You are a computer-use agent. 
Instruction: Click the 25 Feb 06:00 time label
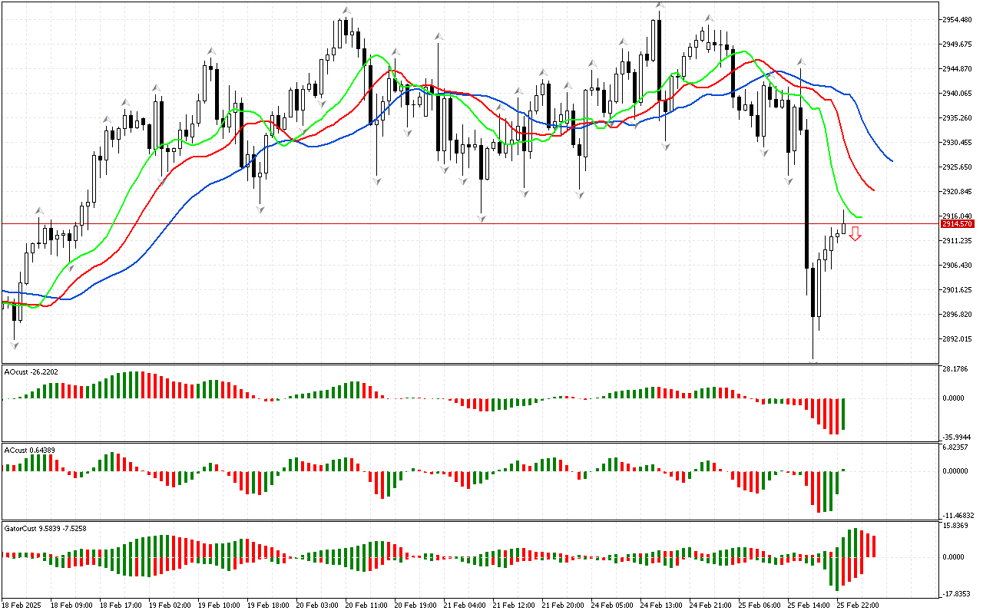click(759, 606)
